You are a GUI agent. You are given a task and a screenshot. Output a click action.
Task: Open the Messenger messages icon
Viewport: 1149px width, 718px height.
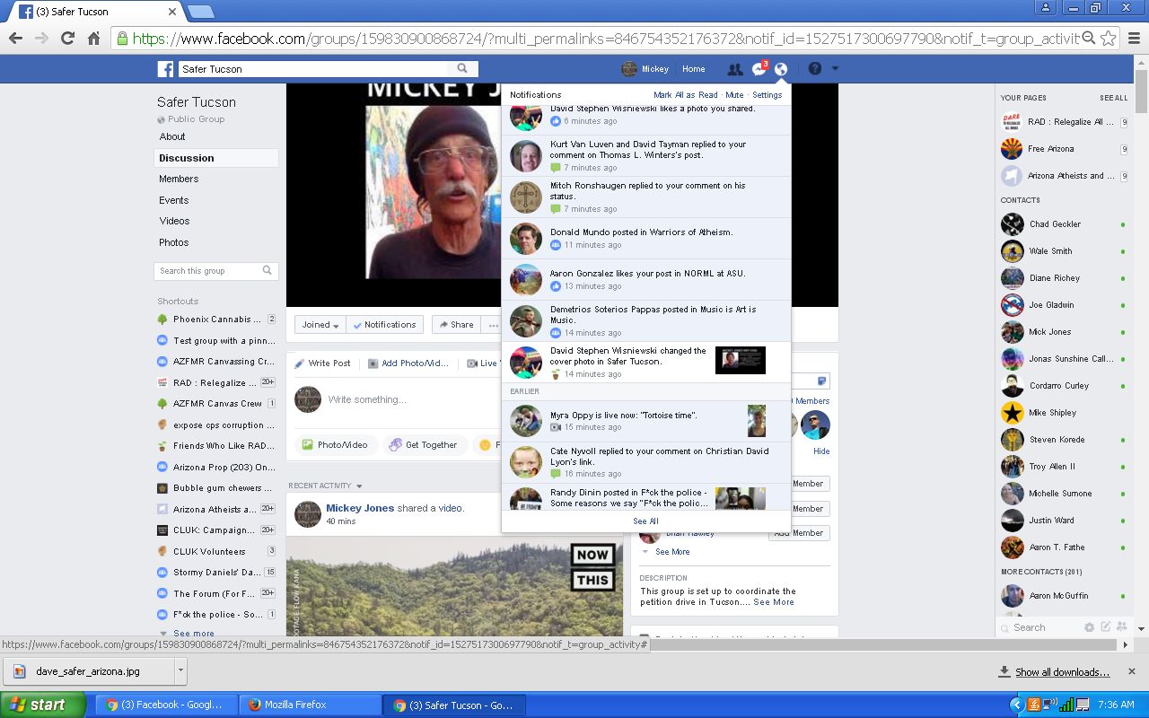coord(759,69)
